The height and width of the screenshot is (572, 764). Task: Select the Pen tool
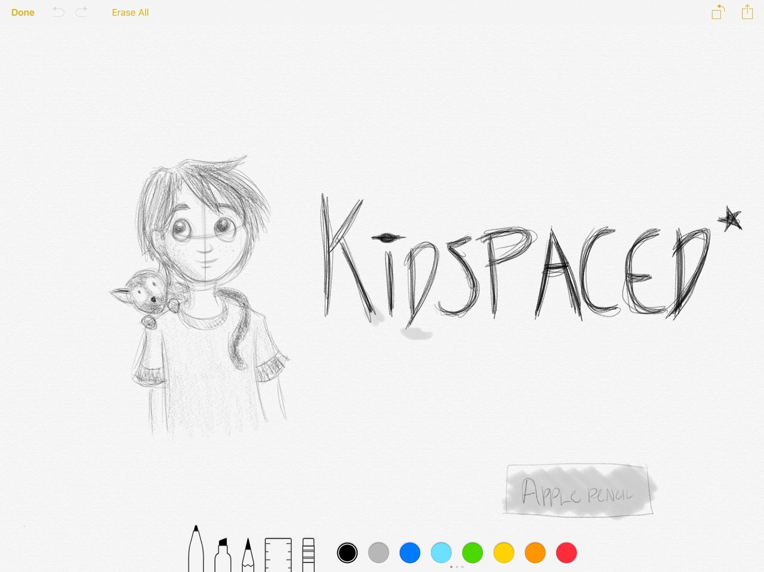(196, 549)
